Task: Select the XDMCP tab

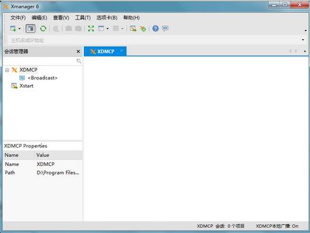Action: tap(105, 51)
